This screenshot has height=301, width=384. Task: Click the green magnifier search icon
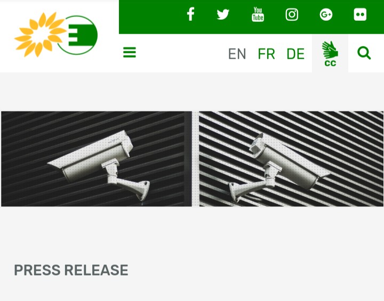click(364, 53)
